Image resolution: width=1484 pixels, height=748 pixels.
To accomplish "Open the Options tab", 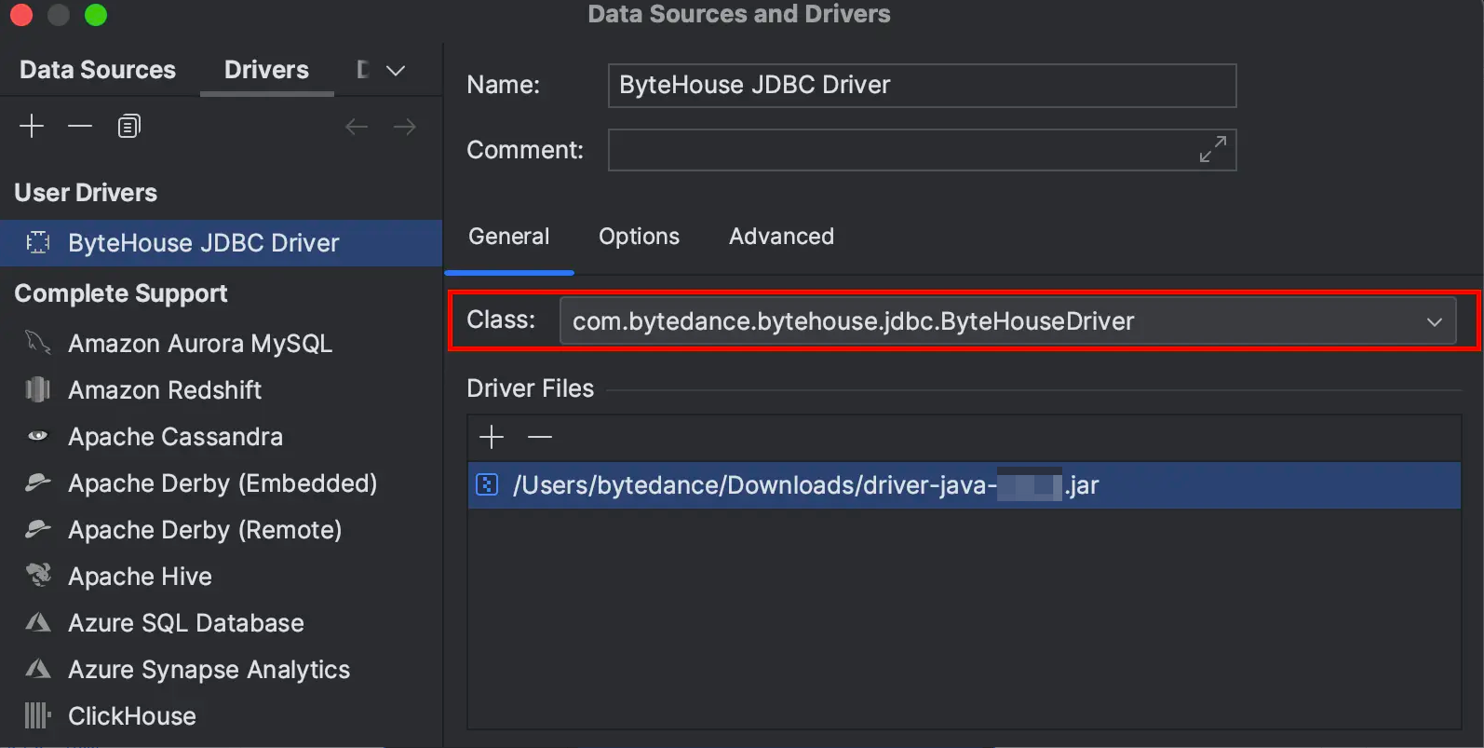I will [x=640, y=237].
